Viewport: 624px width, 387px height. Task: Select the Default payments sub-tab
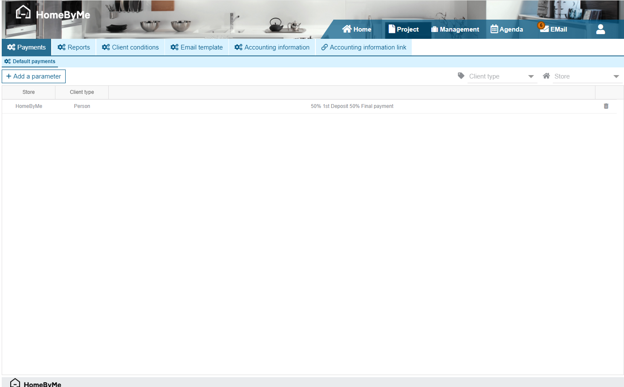coord(30,61)
